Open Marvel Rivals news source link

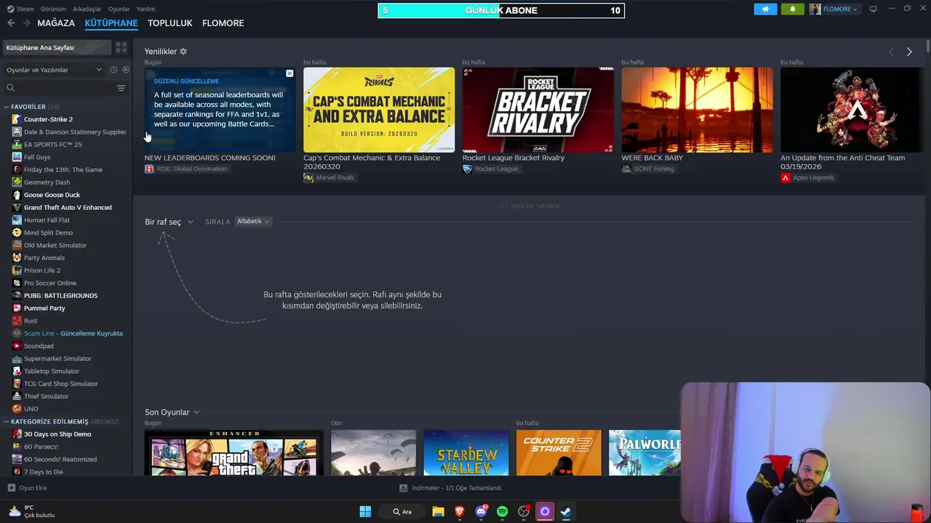[x=329, y=177]
